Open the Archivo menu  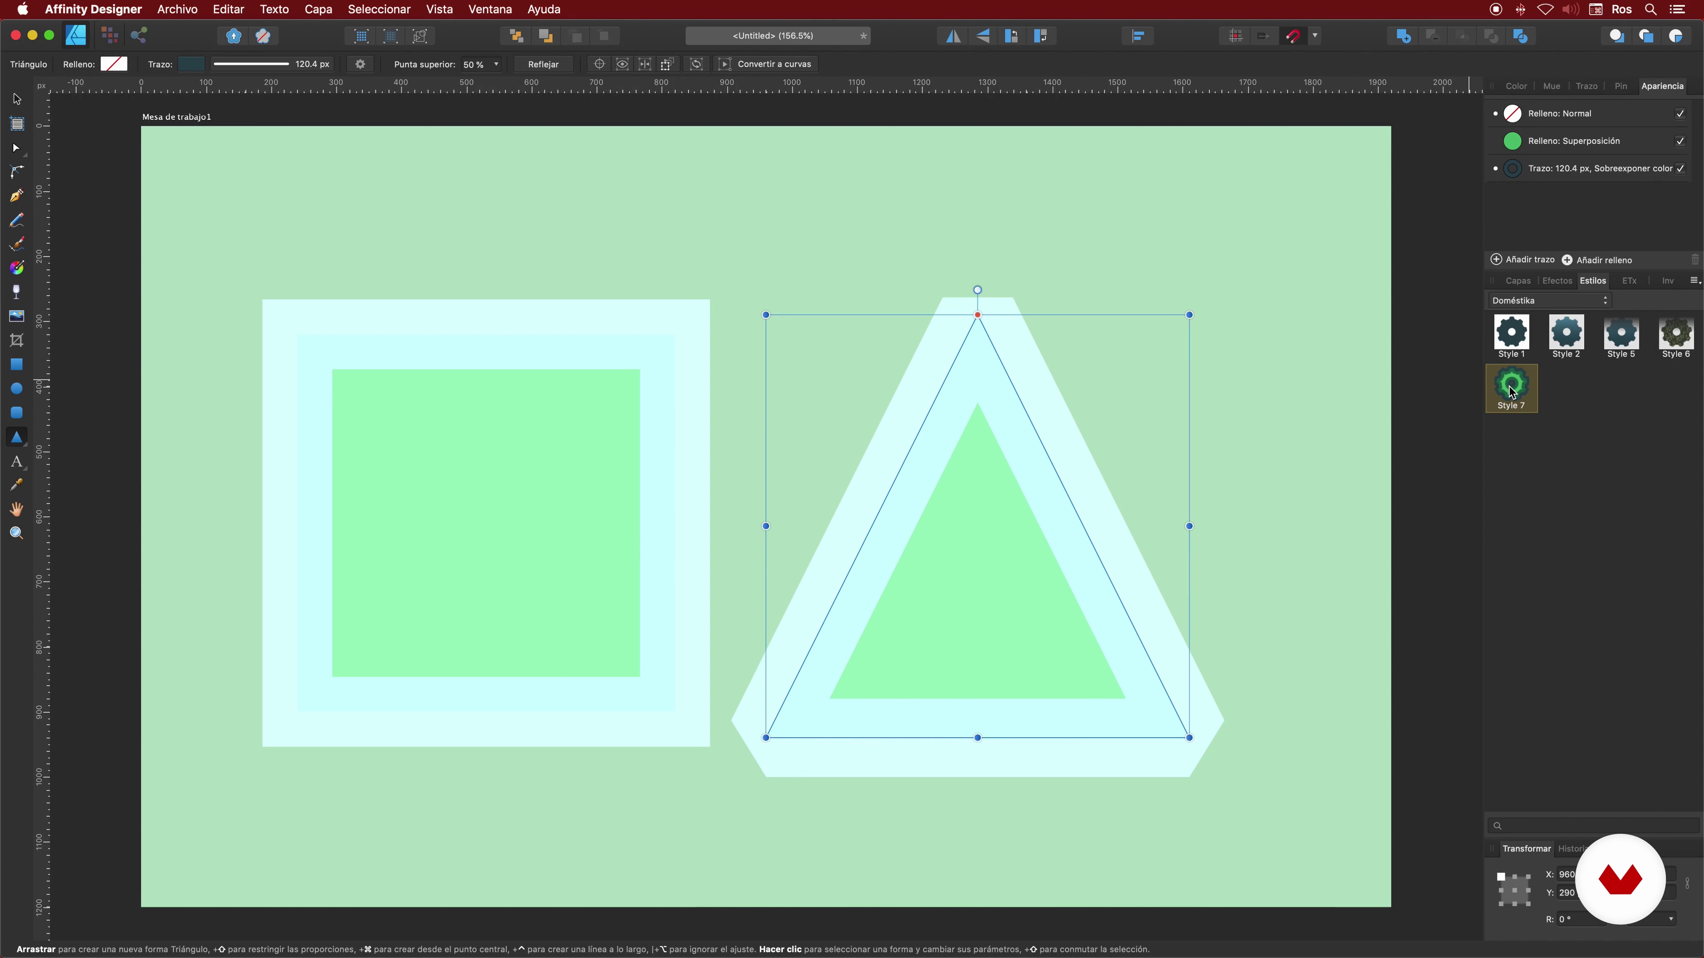click(177, 9)
